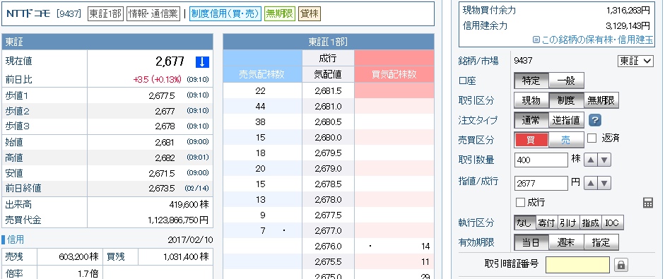Screen dimensions: 665x279
Task: Choose 無期限 as trade category
Action: pos(601,100)
